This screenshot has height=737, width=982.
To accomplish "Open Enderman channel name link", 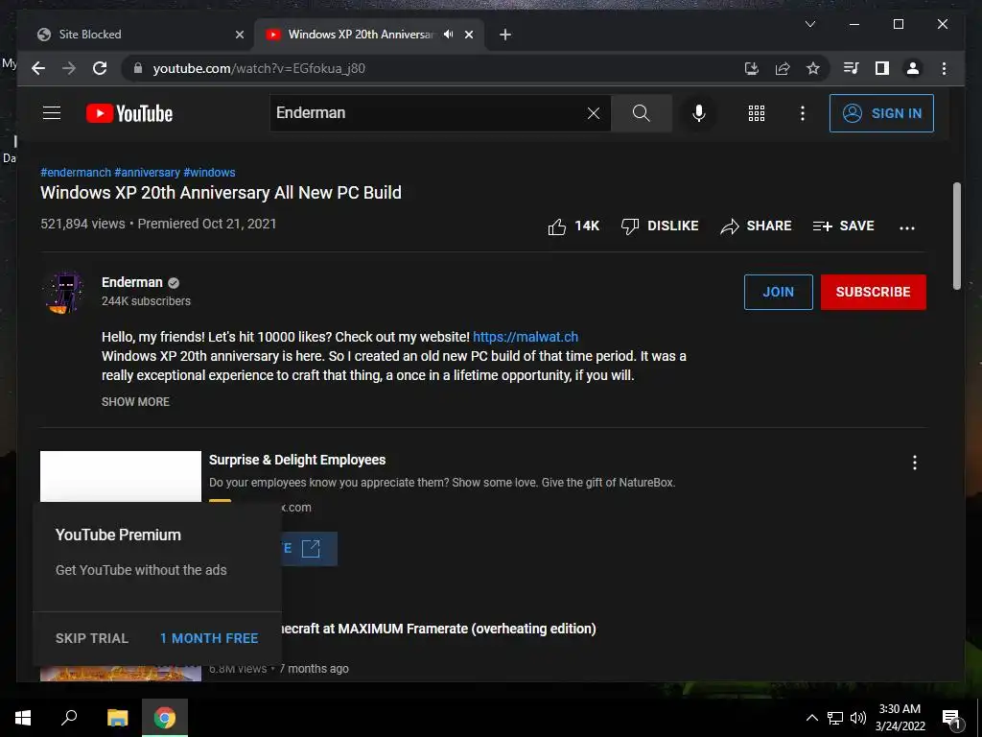I will tap(132, 282).
